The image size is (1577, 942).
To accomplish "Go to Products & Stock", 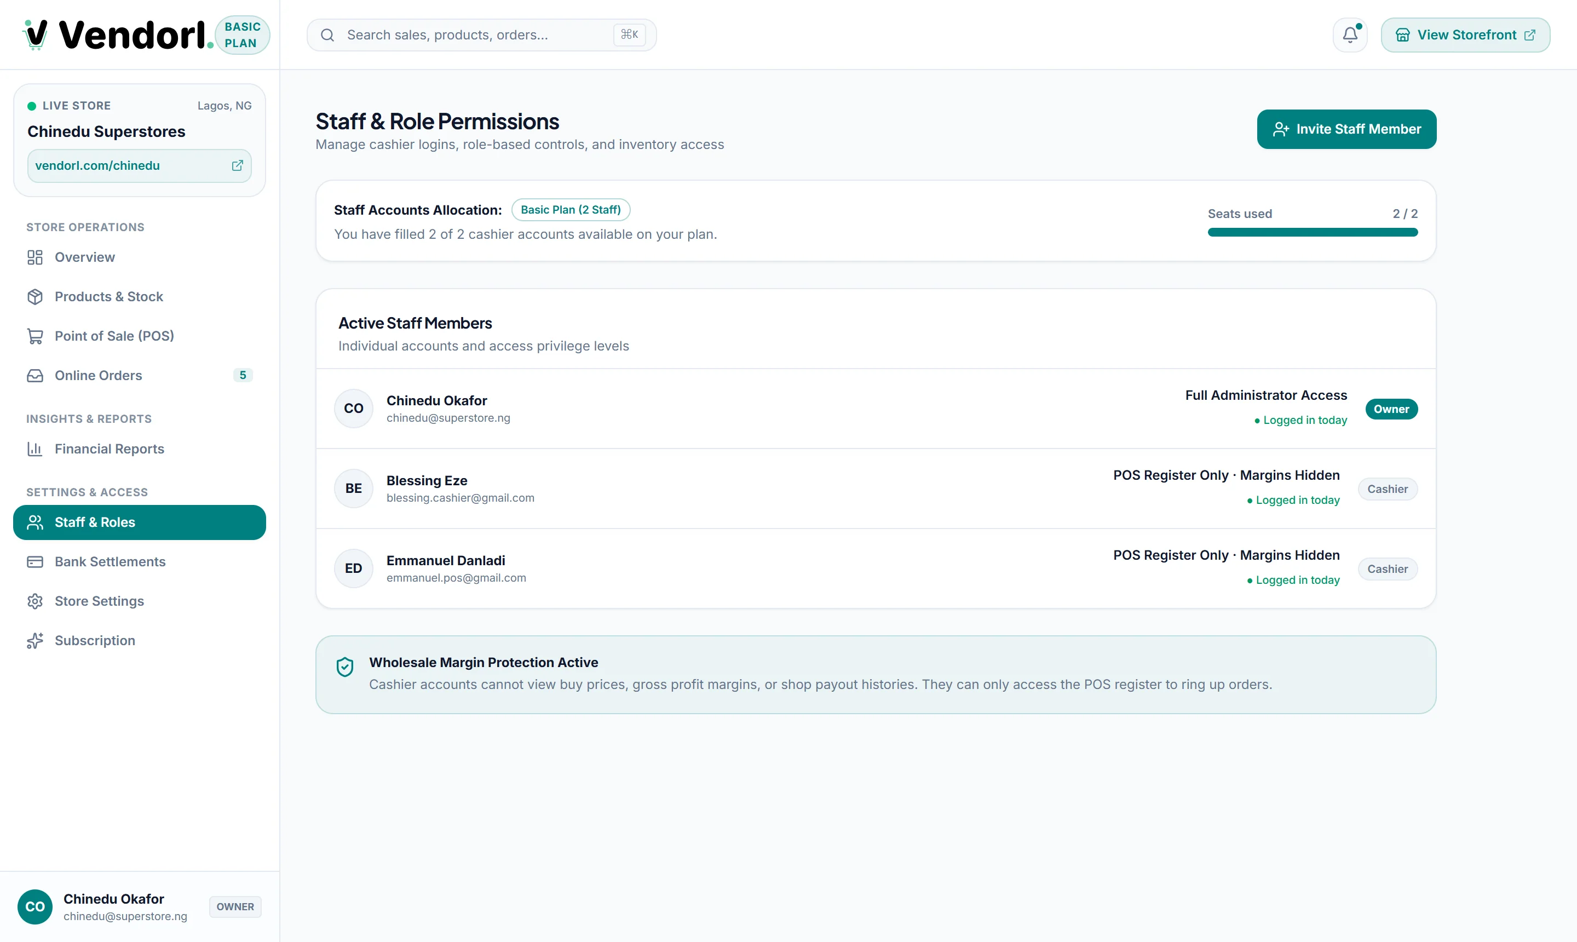I will 140,296.
